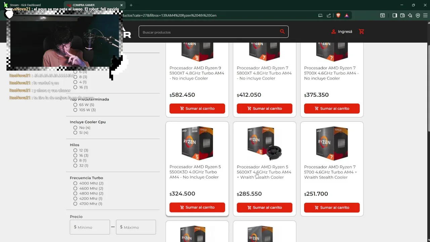Add Ryzen 9 5900XT to cart
Viewport: 430px width, 242px height.
click(197, 109)
